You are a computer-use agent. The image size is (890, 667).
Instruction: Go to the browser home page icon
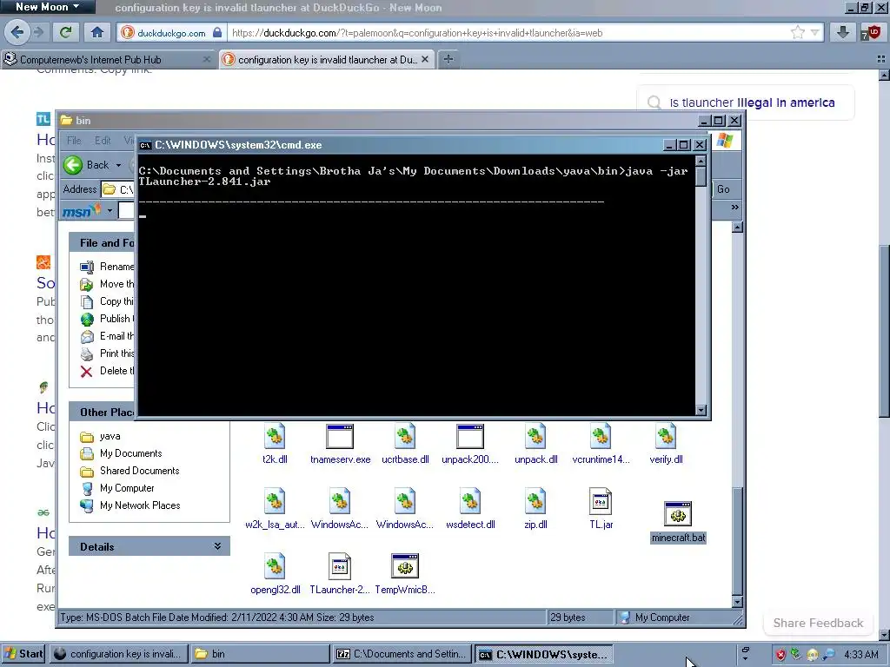[x=97, y=32]
